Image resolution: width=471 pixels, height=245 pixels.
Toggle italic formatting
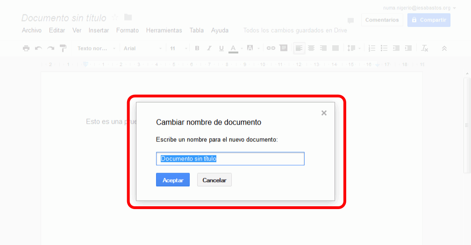coord(209,48)
